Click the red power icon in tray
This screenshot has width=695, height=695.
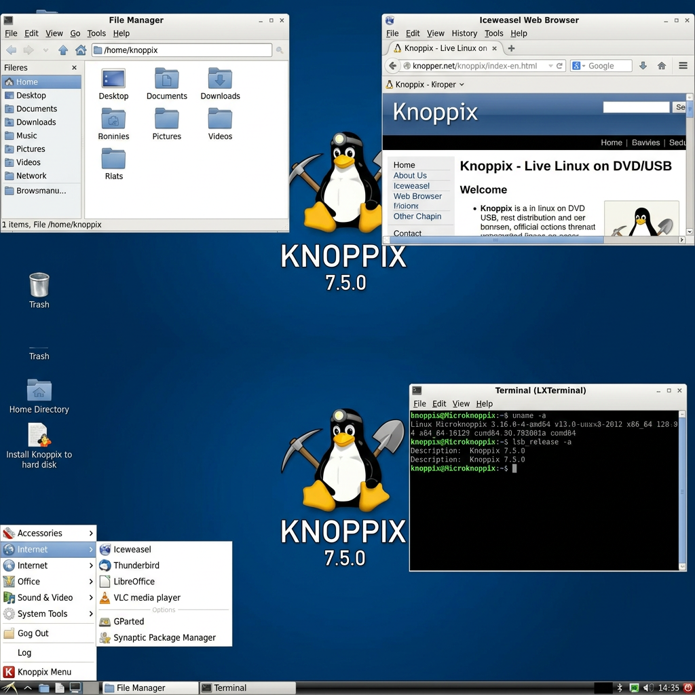688,688
